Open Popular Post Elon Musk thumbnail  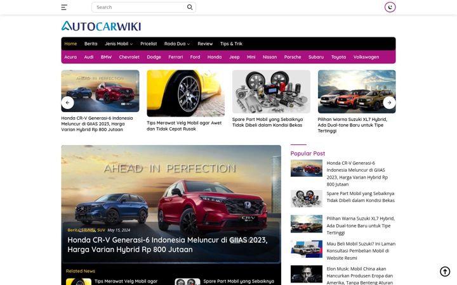click(307, 274)
